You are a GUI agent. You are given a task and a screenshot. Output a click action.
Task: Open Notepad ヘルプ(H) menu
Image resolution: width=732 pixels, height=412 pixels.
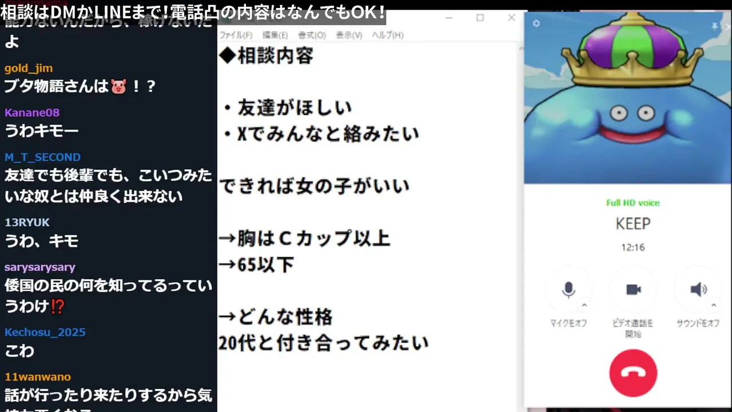388,35
